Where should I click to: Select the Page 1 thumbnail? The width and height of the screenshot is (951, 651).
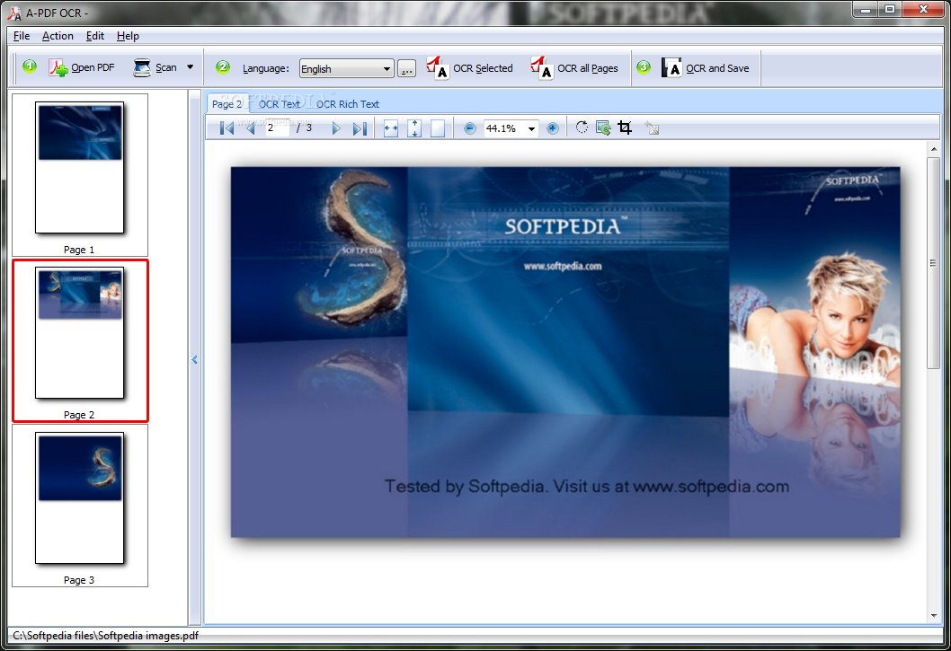point(79,174)
